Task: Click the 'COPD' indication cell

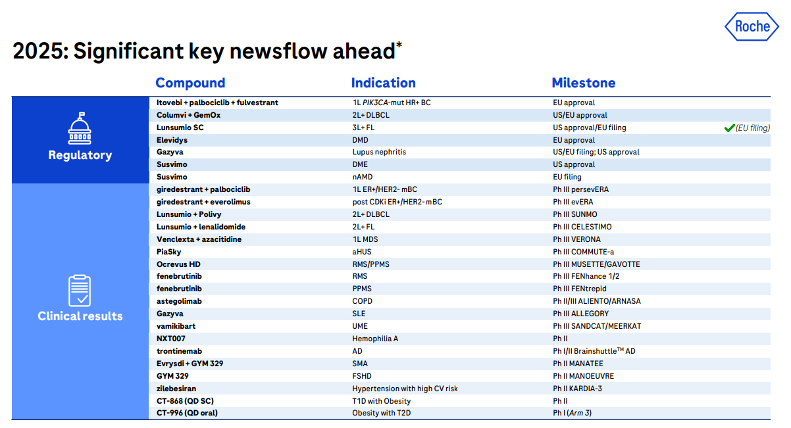Action: coord(363,301)
